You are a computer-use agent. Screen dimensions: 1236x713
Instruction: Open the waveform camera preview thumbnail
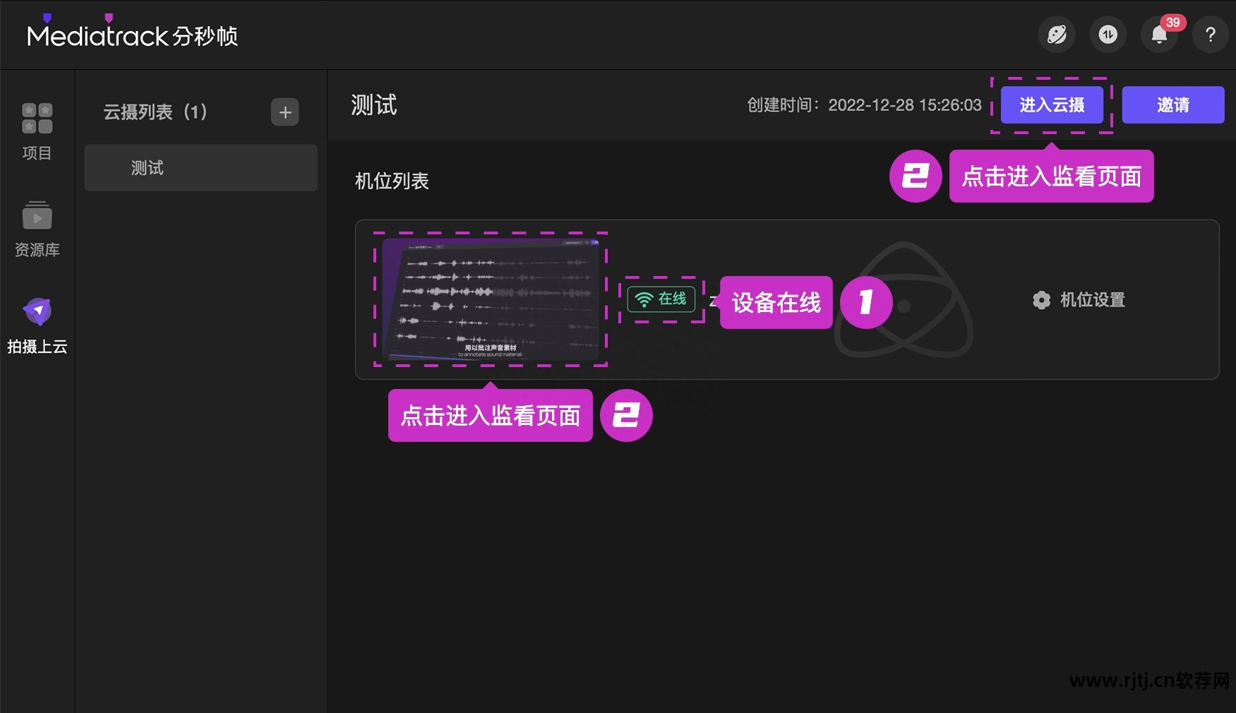click(491, 299)
